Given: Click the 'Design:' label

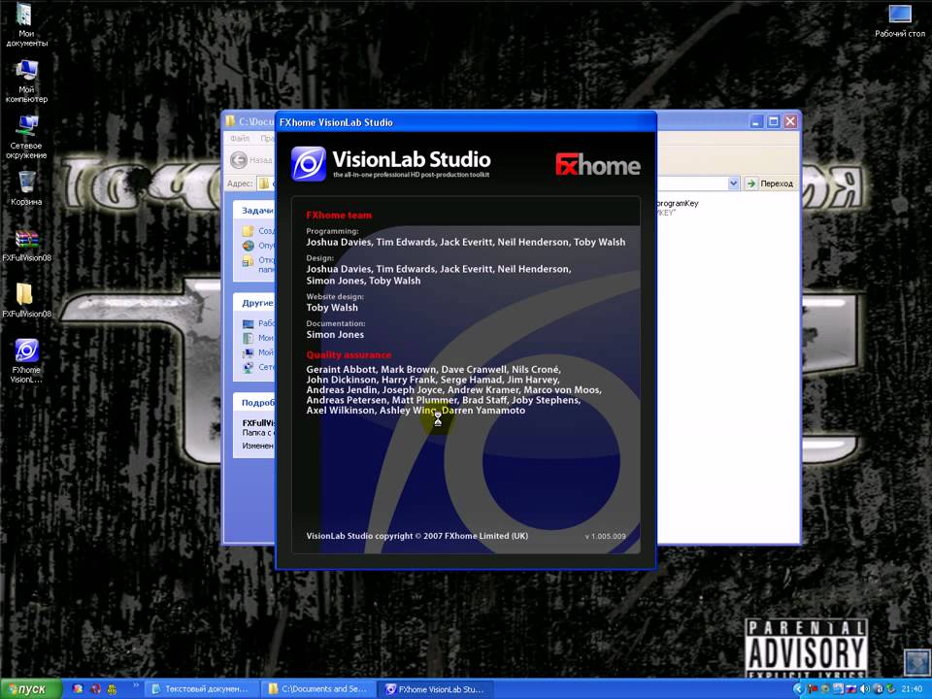Looking at the screenshot, I should [319, 258].
